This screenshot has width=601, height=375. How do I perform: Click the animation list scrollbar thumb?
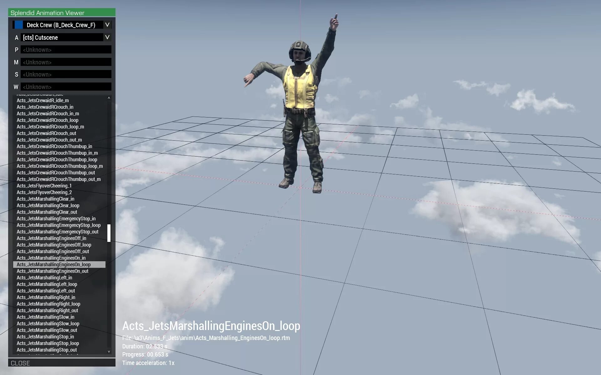pos(109,233)
